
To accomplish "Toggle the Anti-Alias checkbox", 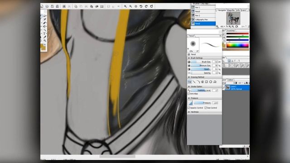I will (x=189, y=94).
